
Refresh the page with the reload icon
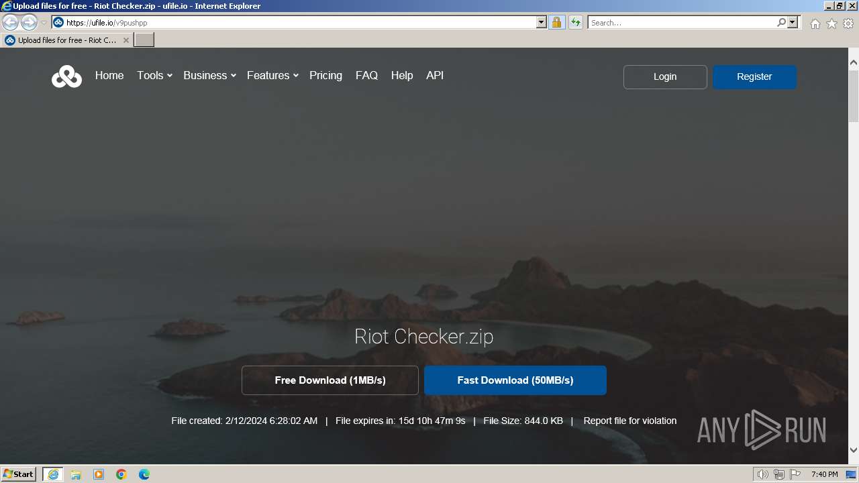click(x=575, y=22)
